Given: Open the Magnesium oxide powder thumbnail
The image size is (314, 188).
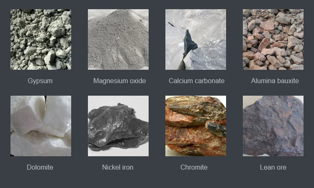Looking at the screenshot, I should [x=118, y=39].
